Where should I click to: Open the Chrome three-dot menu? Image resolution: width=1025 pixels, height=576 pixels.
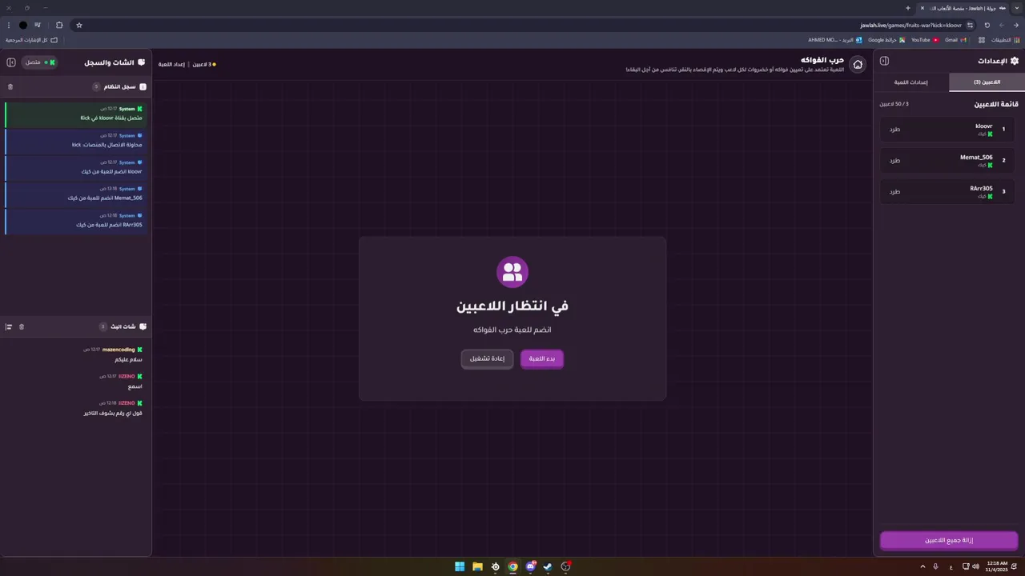tap(9, 25)
